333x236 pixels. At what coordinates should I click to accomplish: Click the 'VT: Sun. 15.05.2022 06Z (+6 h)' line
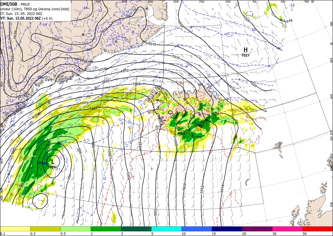[26, 18]
